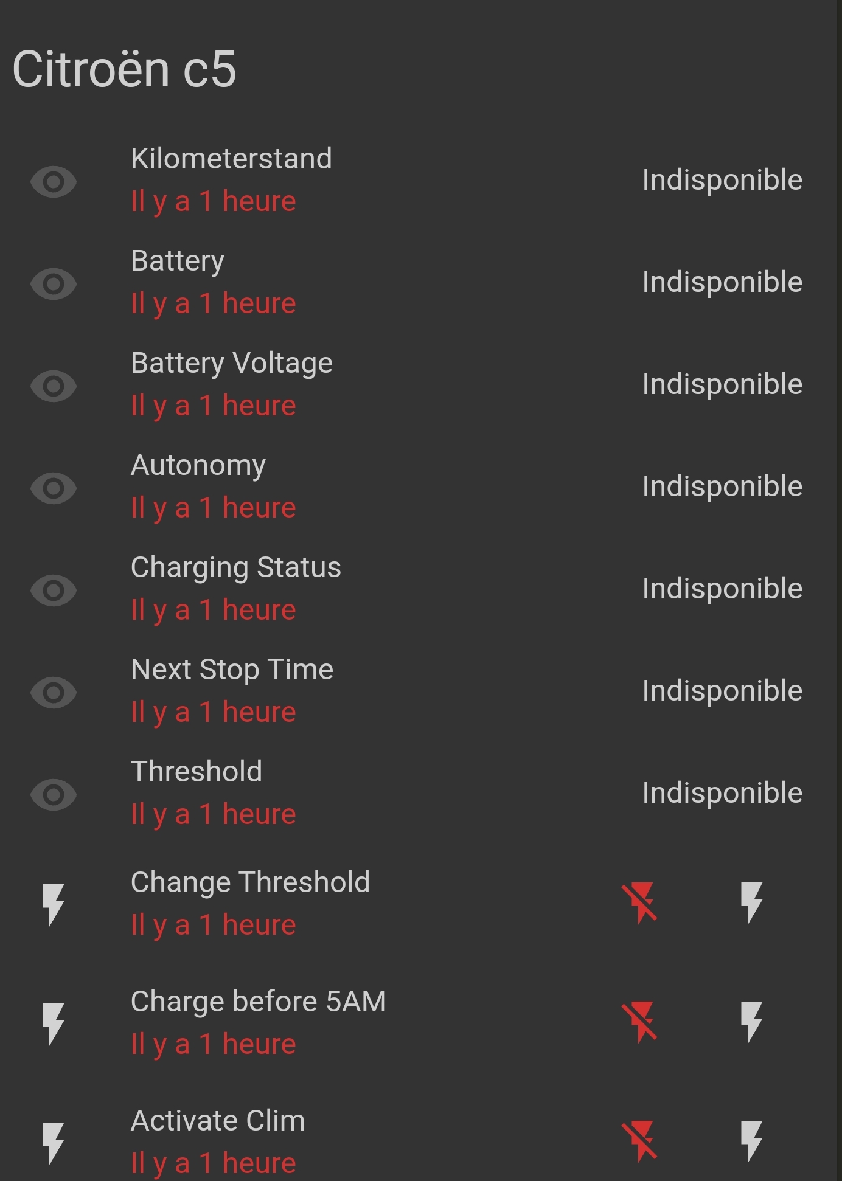Click the Indisponible state of Kilometerstand
Screen dimensions: 842x1181
point(722,180)
